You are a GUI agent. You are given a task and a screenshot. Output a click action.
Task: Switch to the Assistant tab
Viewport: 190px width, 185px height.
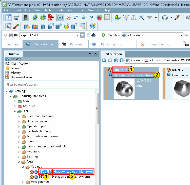(13, 44)
